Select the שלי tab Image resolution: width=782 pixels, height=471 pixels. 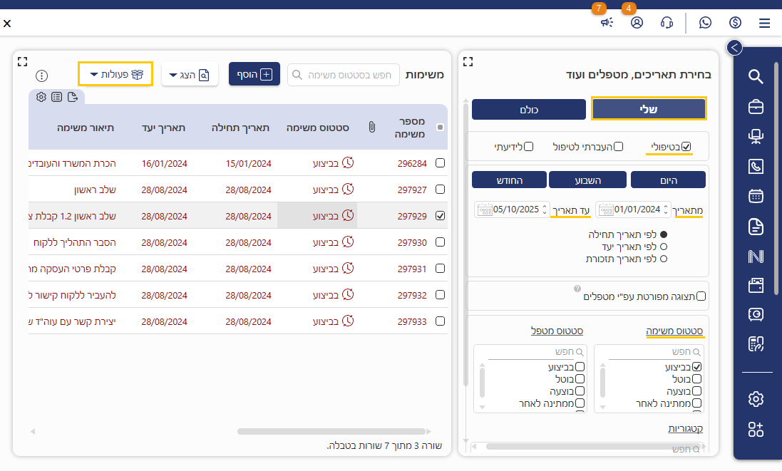click(x=649, y=109)
